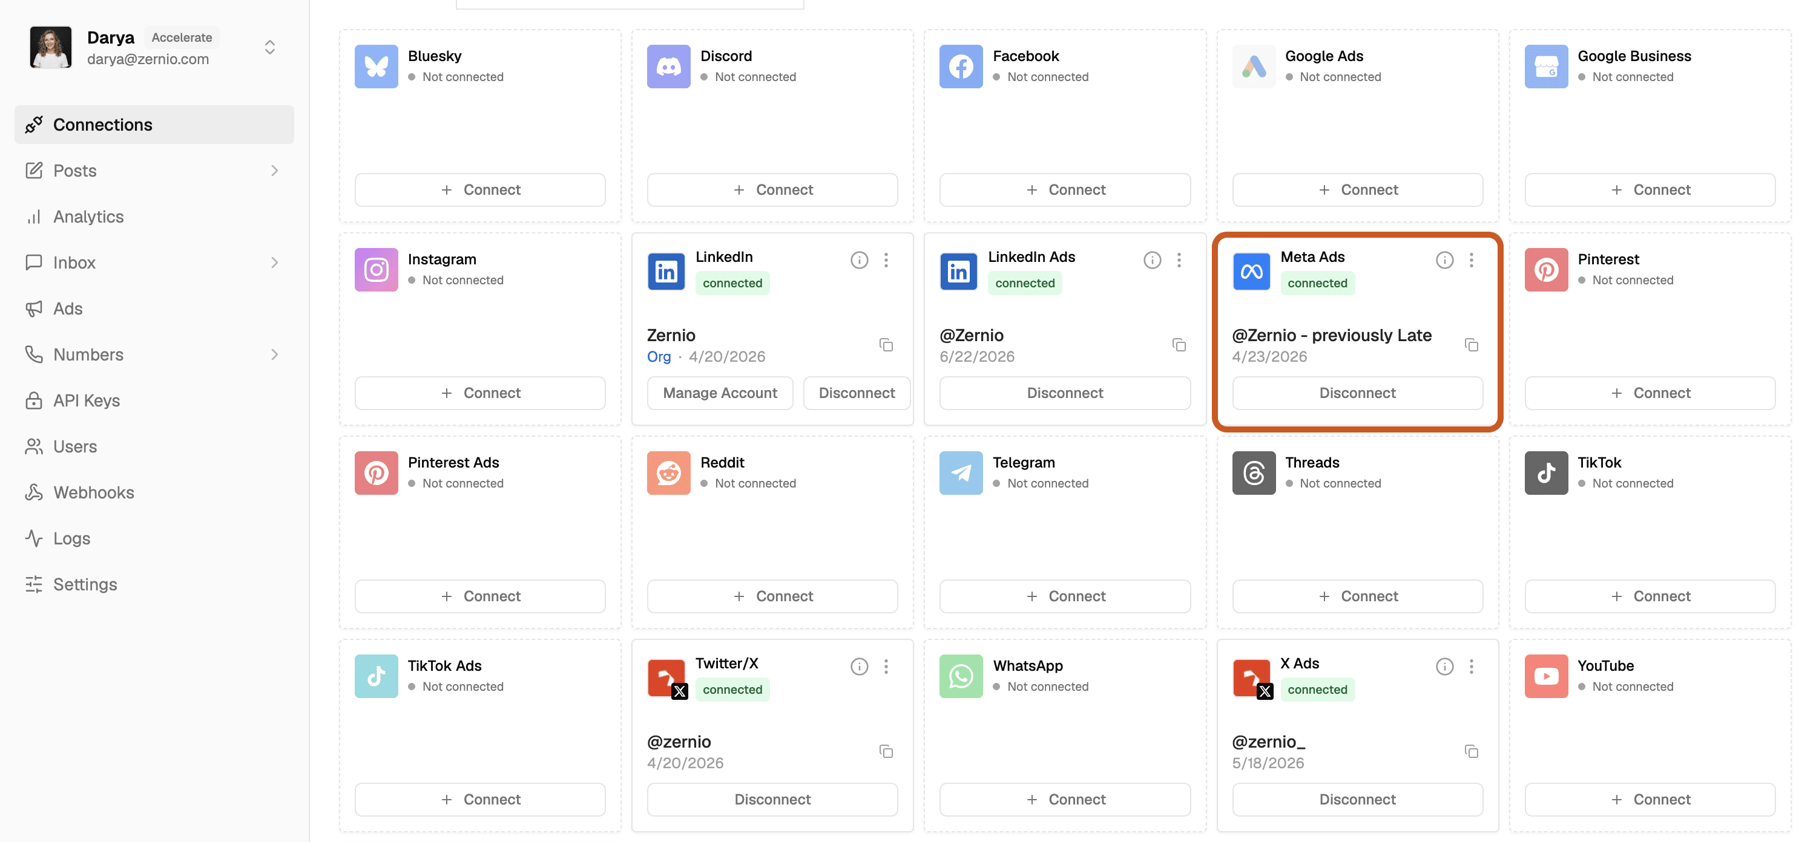Open API Keys in the sidebar

(x=154, y=400)
